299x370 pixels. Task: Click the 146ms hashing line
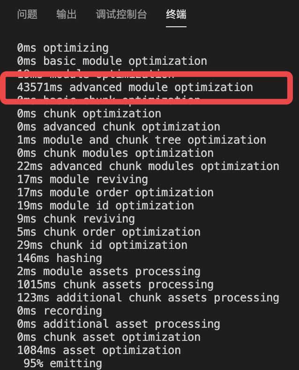coord(60,258)
